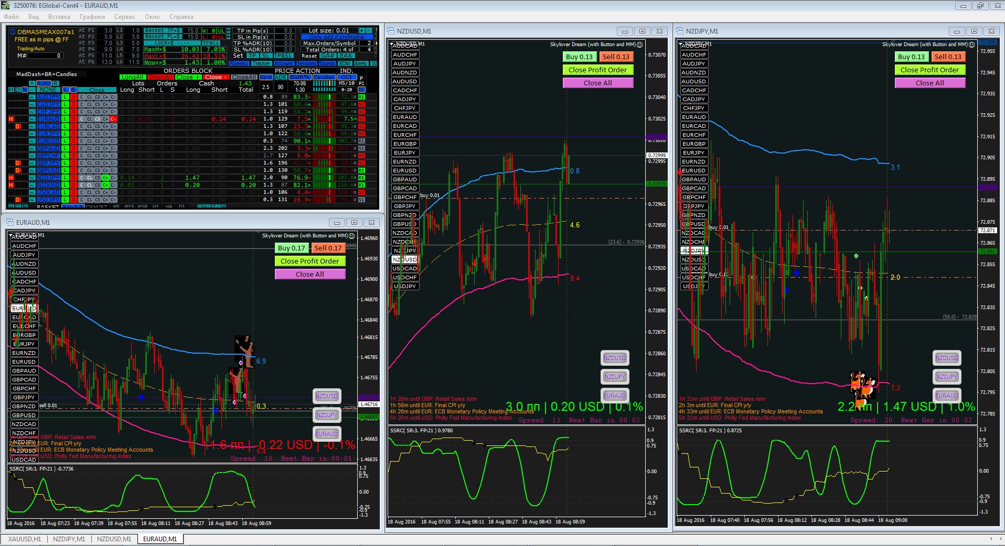Toggle 'Only add if profitable' option
This screenshot has width=1005, height=546.
337,37
